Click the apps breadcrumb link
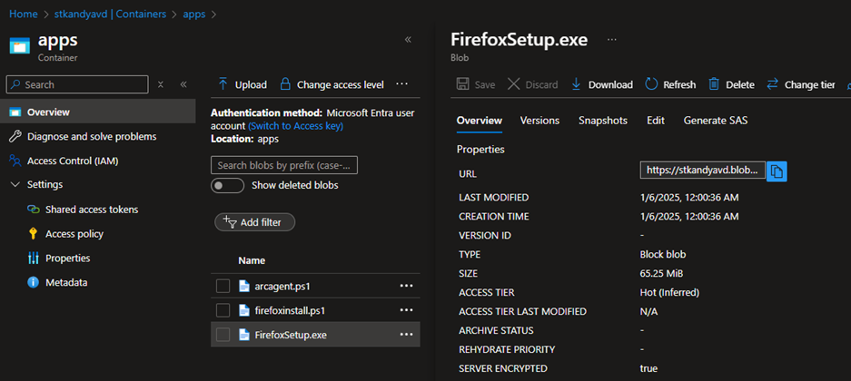Image resolution: width=851 pixels, height=381 pixels. click(x=193, y=15)
